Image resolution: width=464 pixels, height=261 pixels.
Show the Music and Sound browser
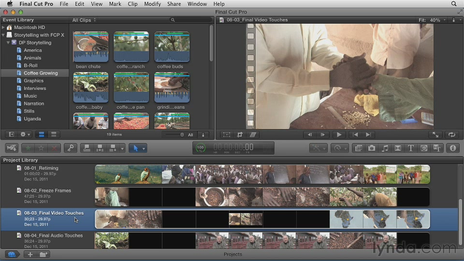coord(385,148)
